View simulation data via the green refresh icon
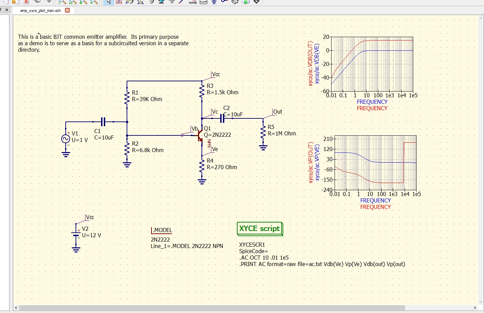This screenshot has width=484, height=313. coord(245,2)
